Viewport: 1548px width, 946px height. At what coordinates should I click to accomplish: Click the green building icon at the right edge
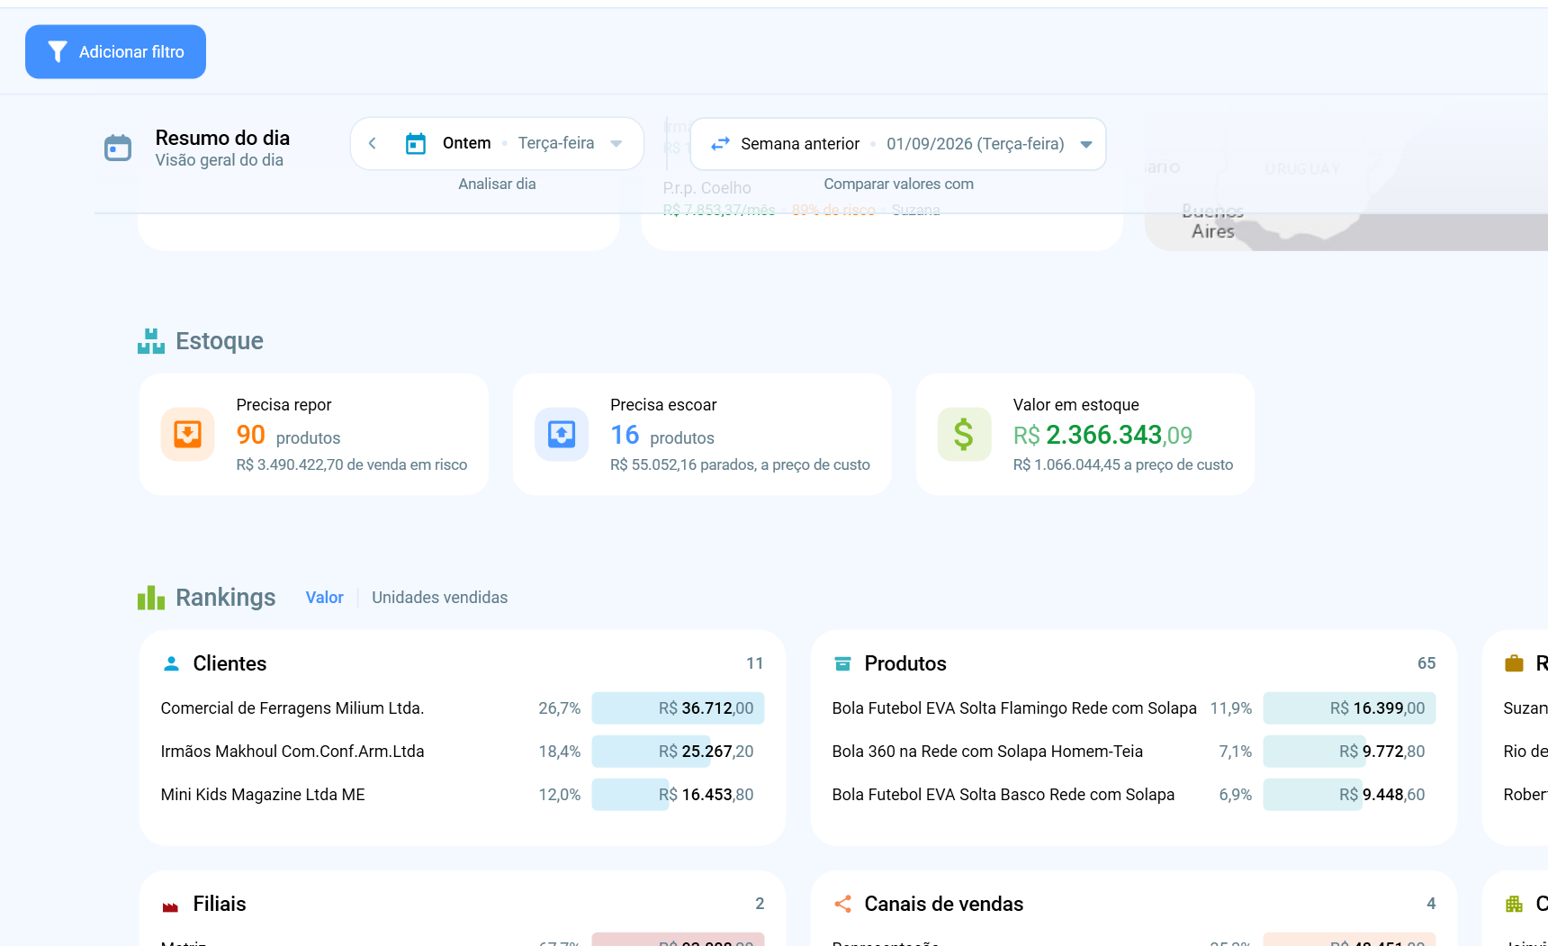[x=1514, y=904]
